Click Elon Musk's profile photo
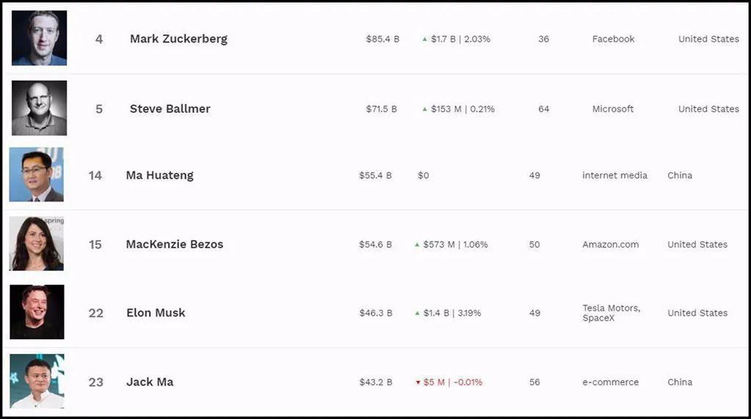This screenshot has width=751, height=419. pos(37,312)
